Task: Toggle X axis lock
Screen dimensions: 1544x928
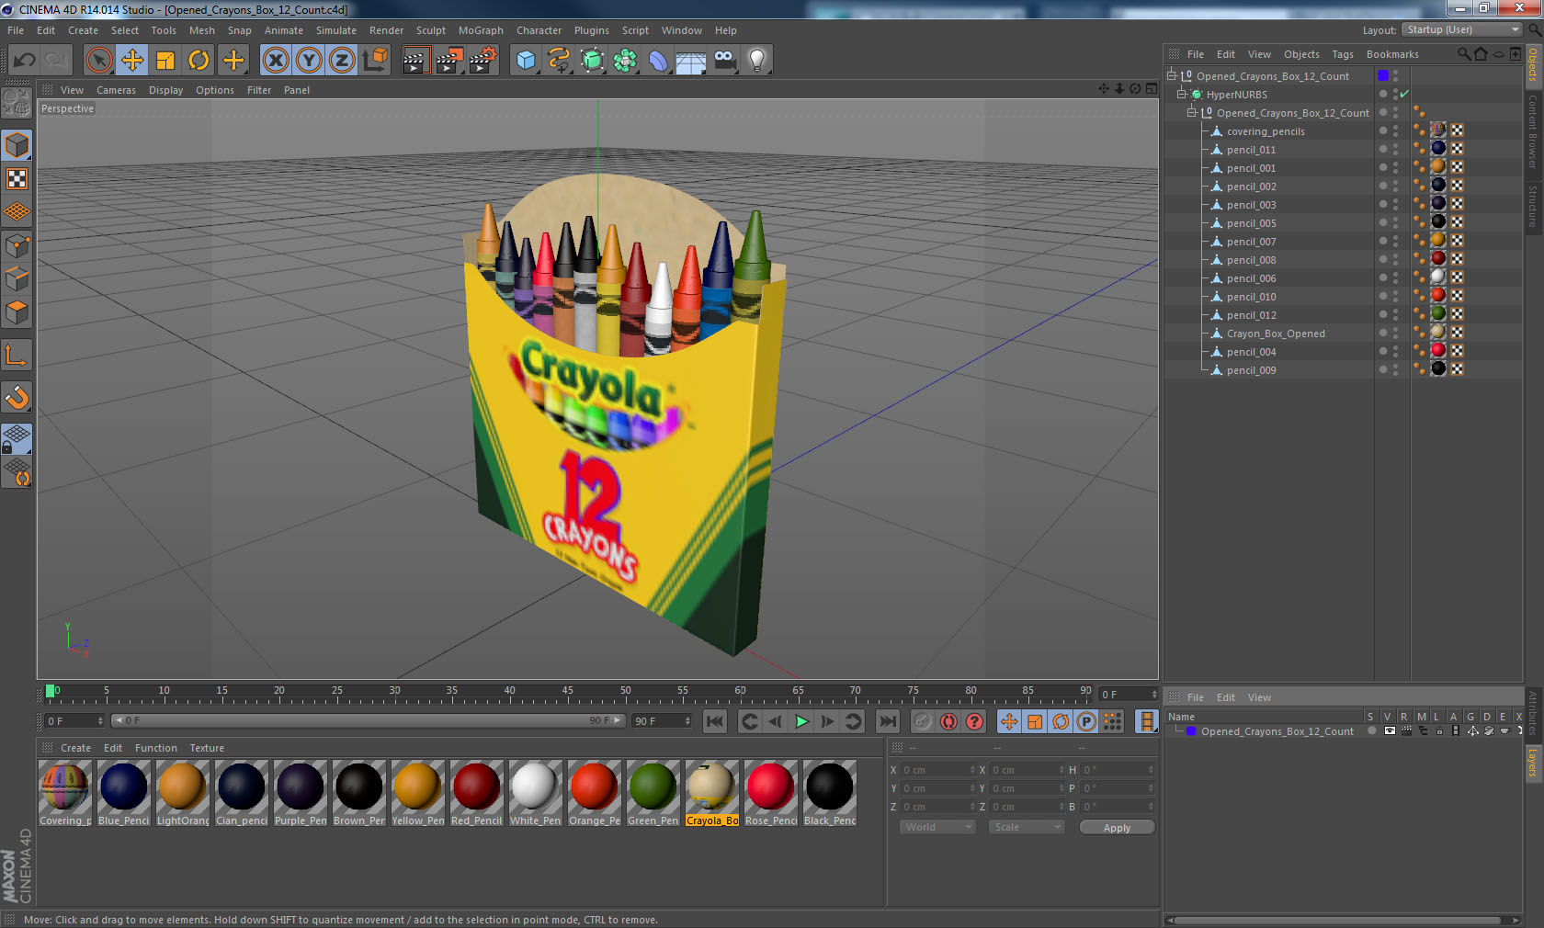Action: (275, 61)
